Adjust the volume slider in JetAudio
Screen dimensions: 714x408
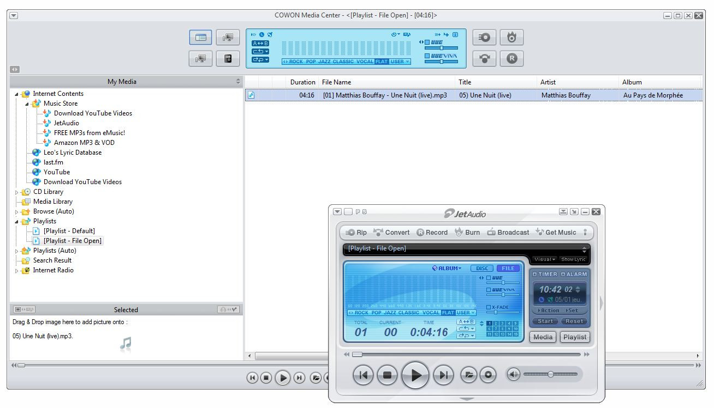click(551, 374)
